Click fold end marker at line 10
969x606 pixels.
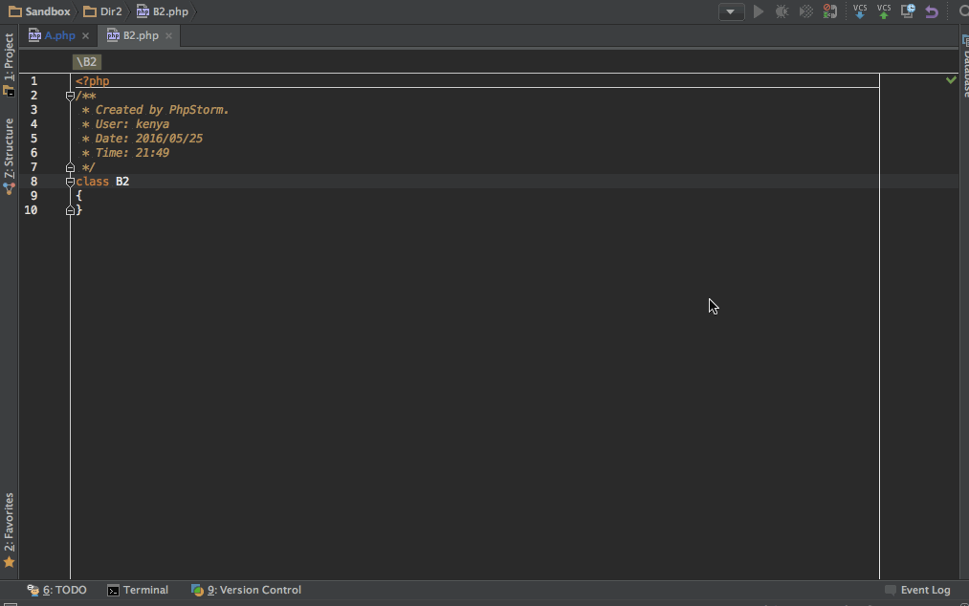70,210
